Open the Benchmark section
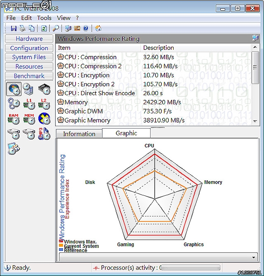 coord(29,76)
